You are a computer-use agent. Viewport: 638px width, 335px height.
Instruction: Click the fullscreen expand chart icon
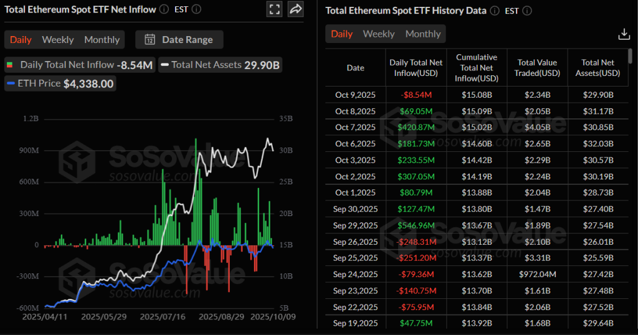click(x=274, y=9)
